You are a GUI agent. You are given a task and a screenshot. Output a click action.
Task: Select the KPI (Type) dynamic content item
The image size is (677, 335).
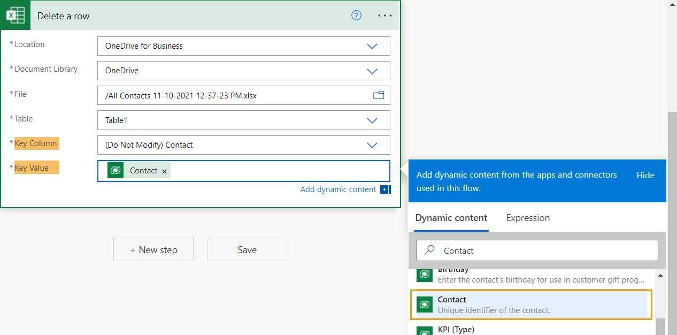[532, 328]
